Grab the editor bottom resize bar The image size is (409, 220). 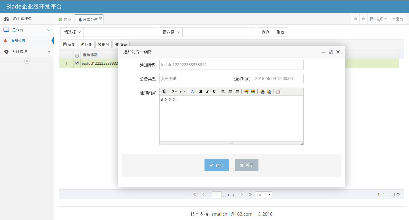tap(231, 143)
